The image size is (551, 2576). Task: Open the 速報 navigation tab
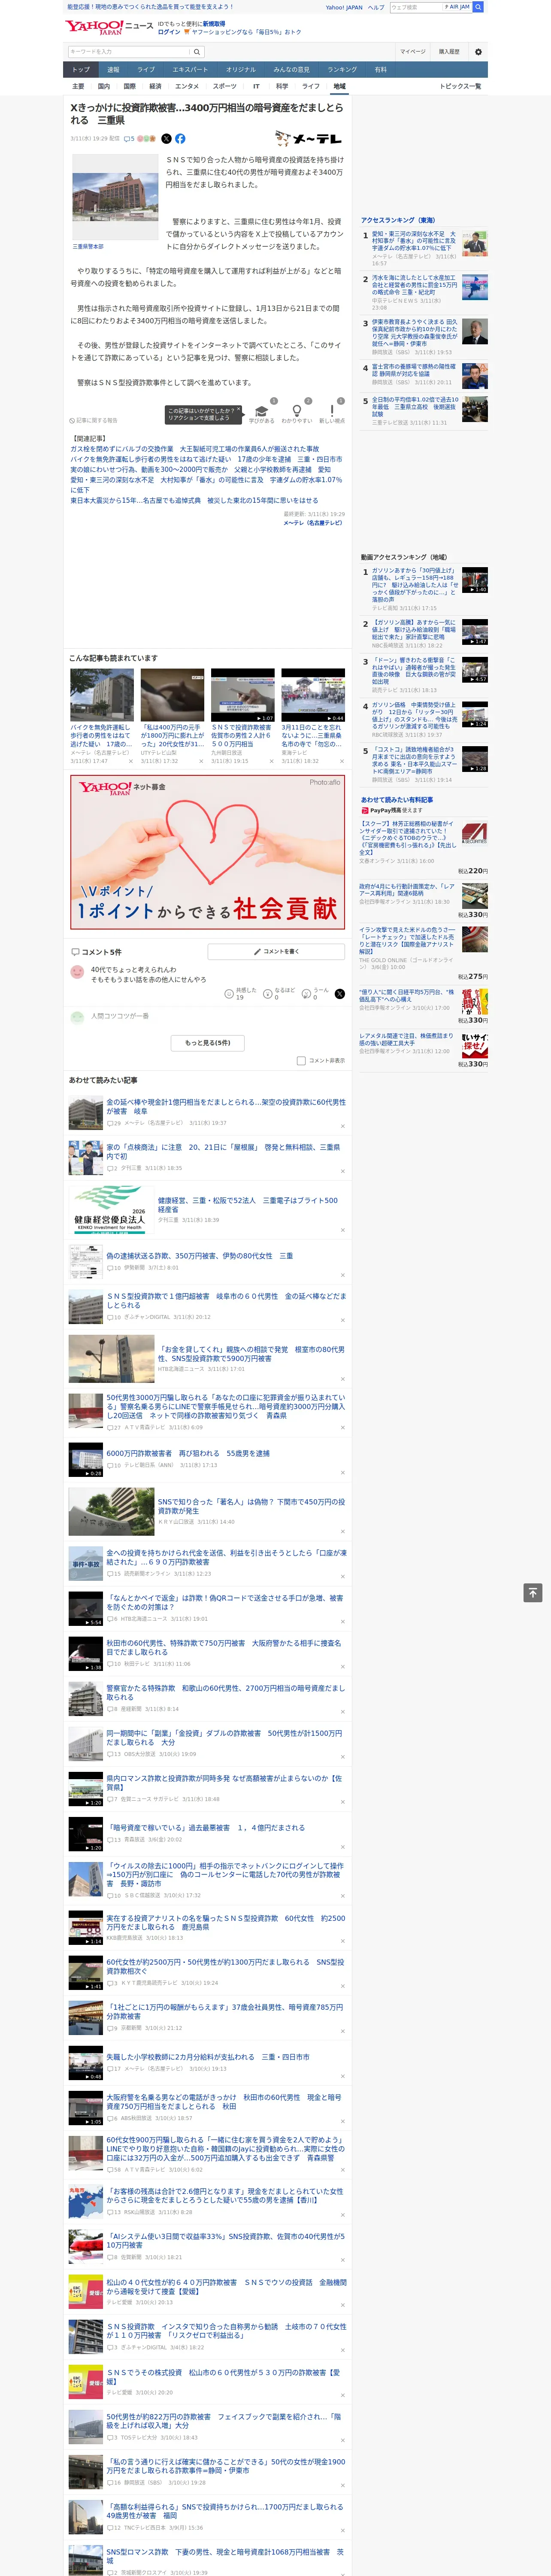pos(113,70)
